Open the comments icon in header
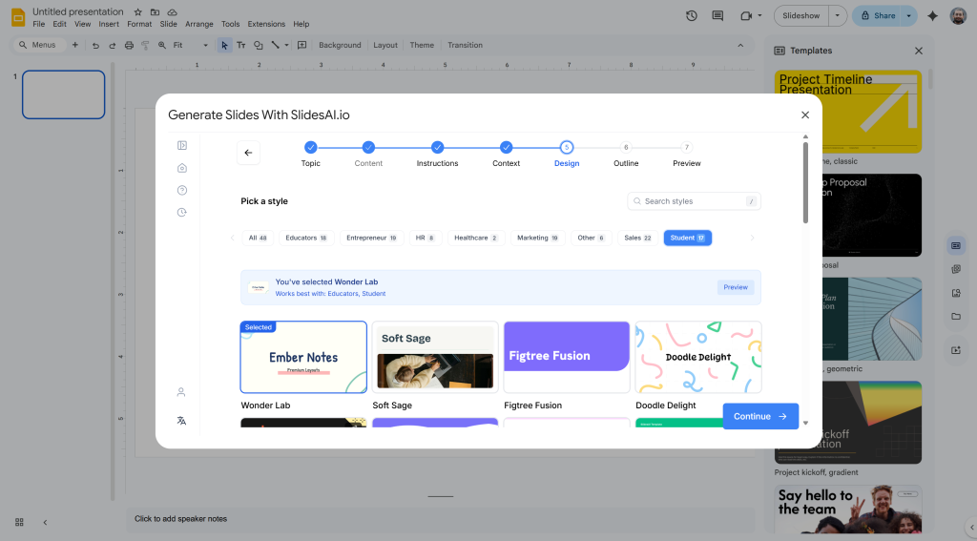The width and height of the screenshot is (977, 541). (717, 15)
